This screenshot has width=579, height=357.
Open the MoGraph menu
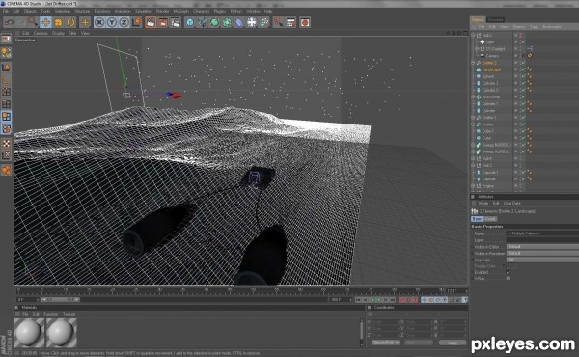tap(181, 11)
